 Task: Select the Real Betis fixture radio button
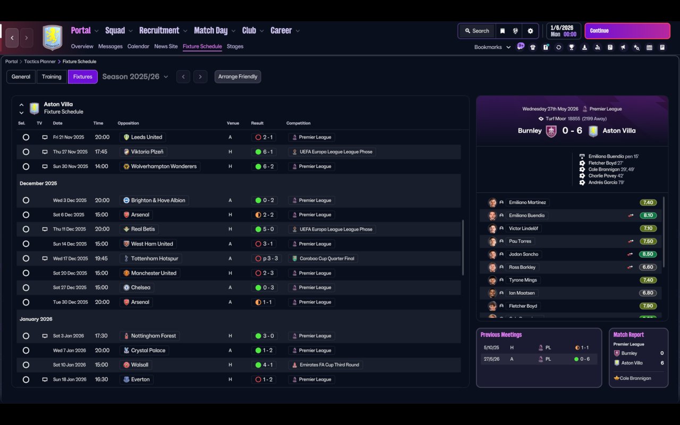click(25, 229)
